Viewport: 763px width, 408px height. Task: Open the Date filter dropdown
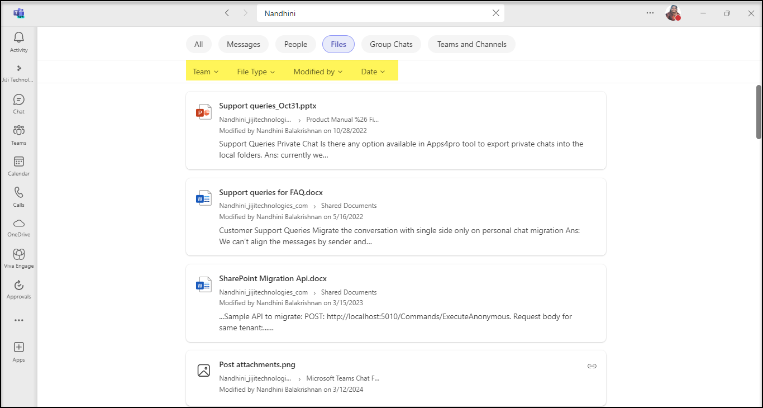click(373, 72)
